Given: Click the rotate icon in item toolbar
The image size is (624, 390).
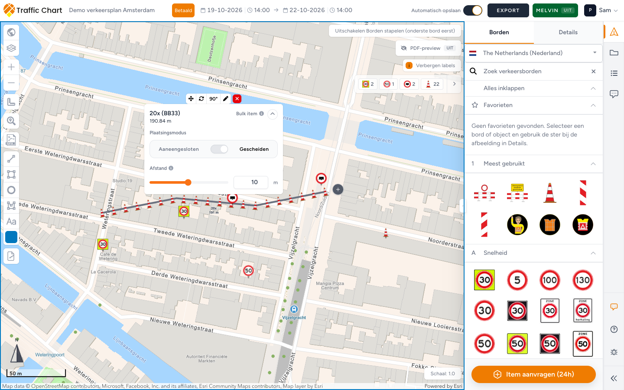Looking at the screenshot, I should pos(201,99).
